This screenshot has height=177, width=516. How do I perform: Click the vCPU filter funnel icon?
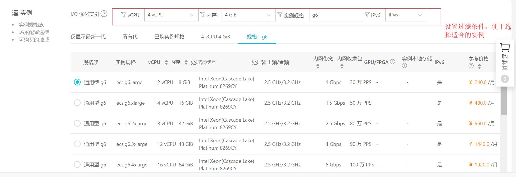pyautogui.click(x=124, y=15)
